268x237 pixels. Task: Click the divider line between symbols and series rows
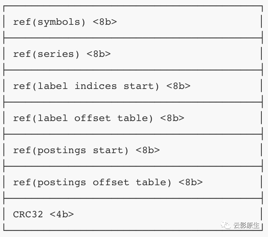[x=133, y=38]
